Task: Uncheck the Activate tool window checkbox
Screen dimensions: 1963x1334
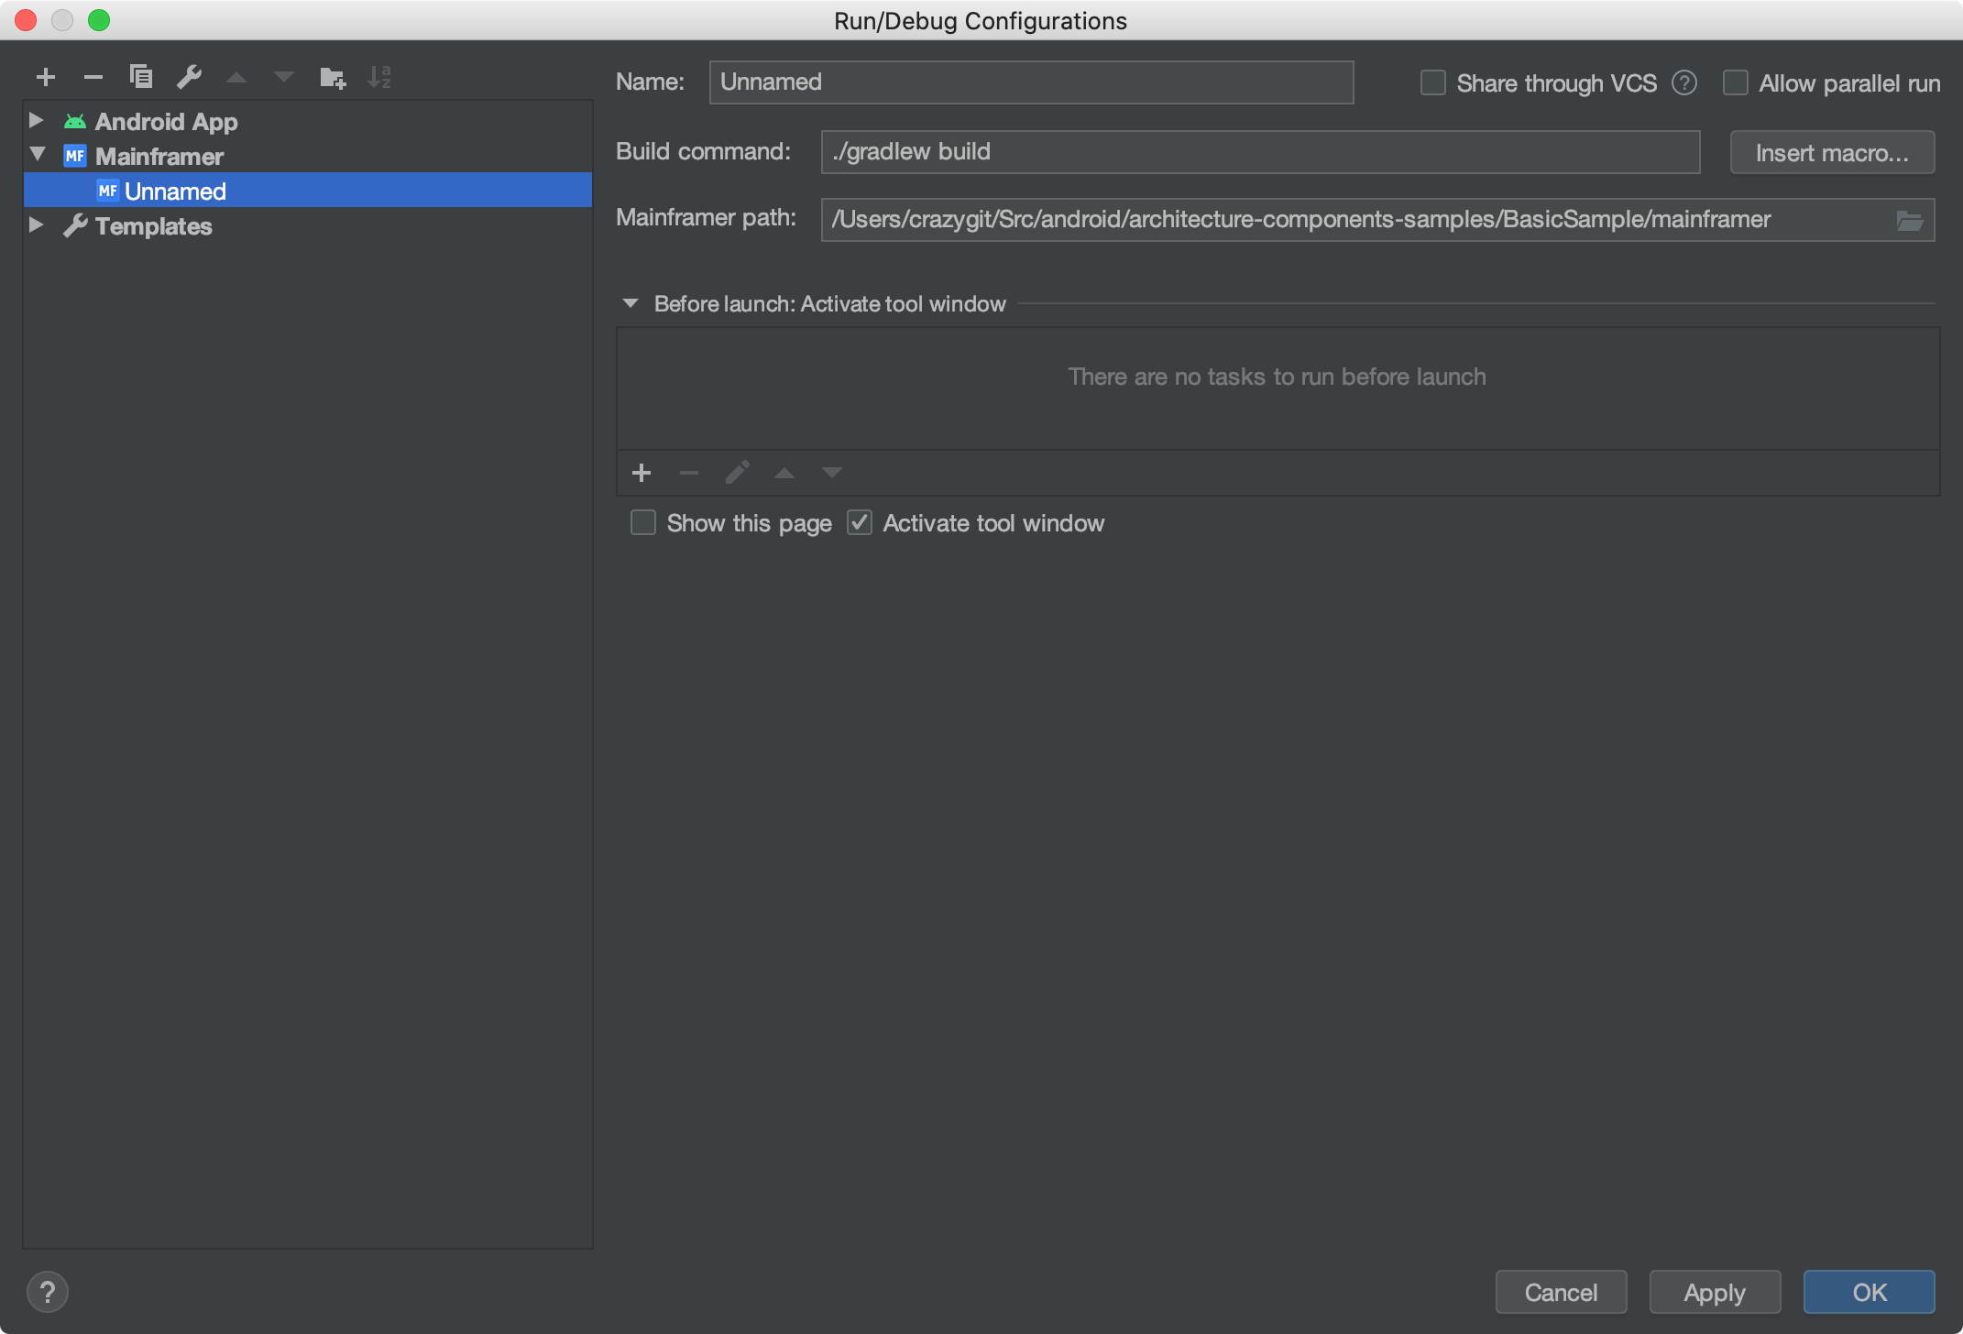Action: 860,523
